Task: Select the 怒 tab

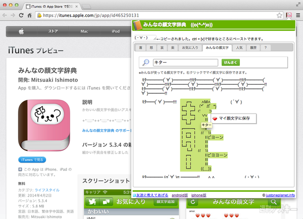Action: 151,47
